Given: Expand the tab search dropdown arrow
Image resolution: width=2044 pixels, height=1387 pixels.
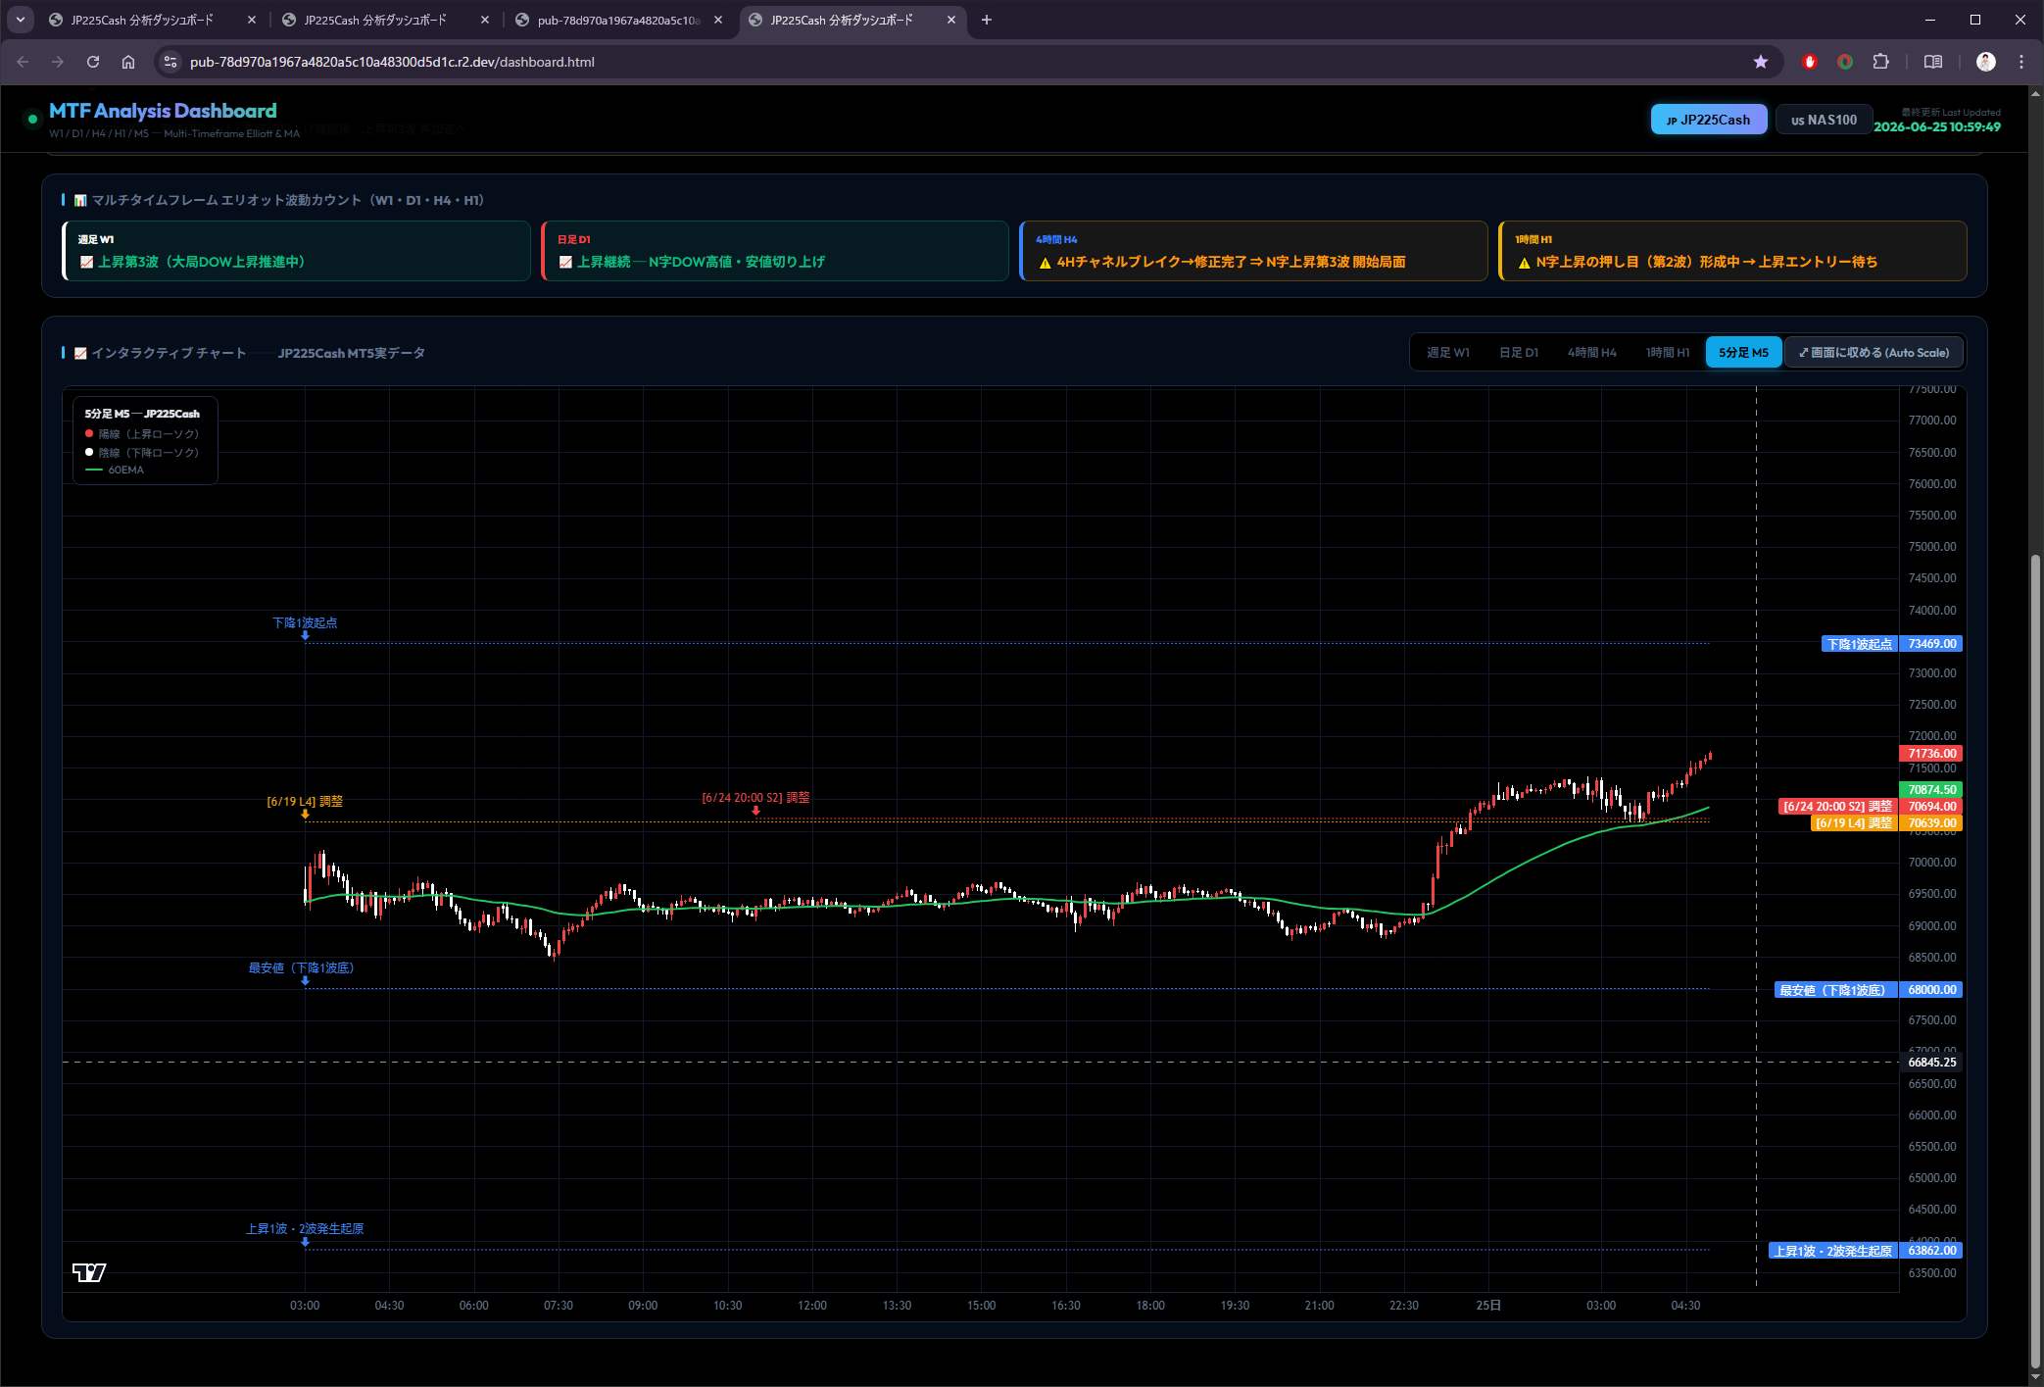Looking at the screenshot, I should click(x=21, y=20).
